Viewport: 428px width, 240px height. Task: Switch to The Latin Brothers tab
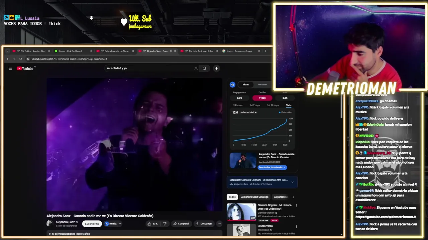pos(199,51)
